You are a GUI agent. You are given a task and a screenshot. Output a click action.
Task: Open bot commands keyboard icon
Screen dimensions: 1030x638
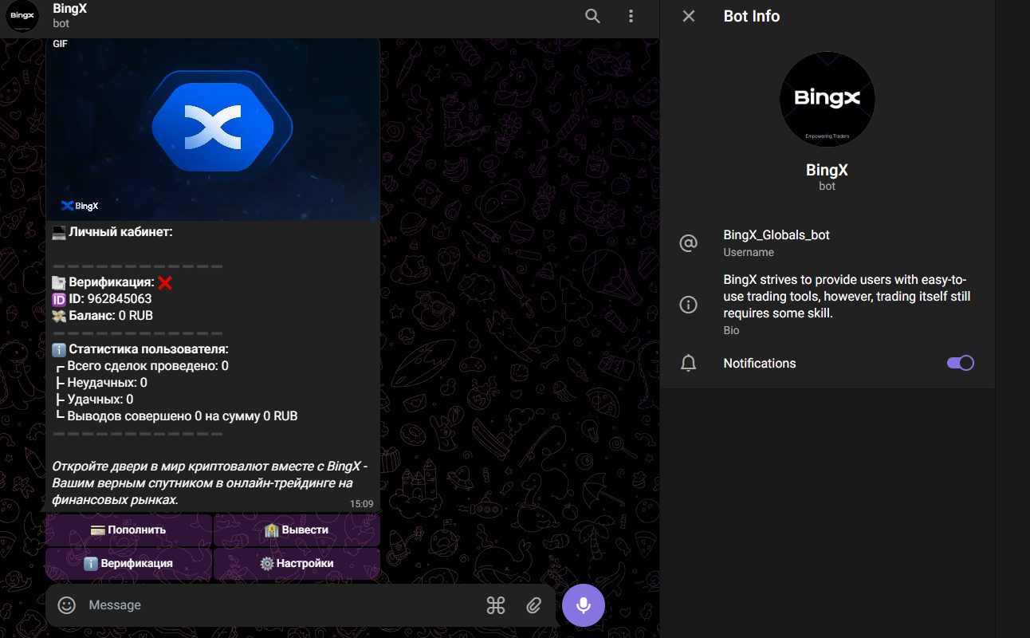tap(496, 605)
